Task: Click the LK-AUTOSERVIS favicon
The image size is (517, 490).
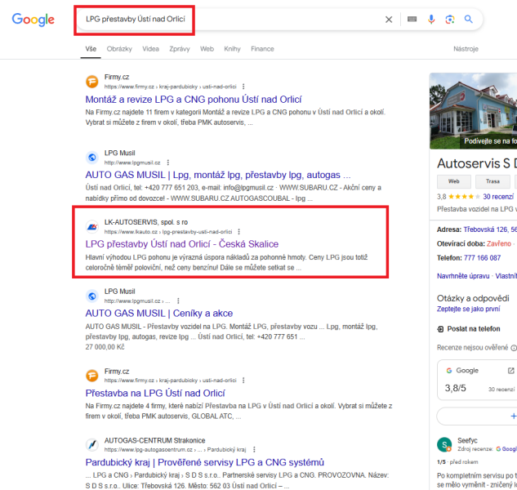Action: coord(92,226)
